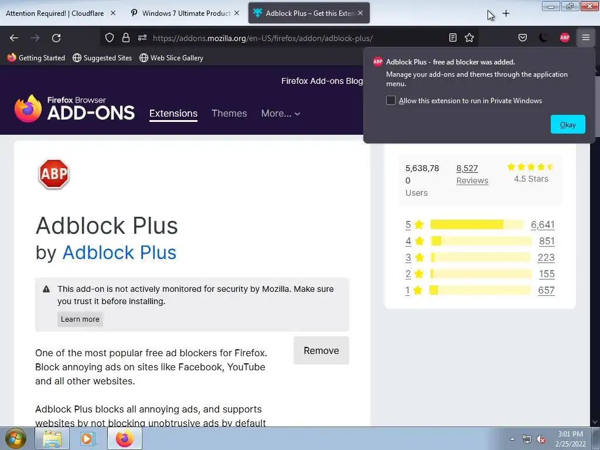This screenshot has width=600, height=450.
Task: Click Learn more about security warning
Action: click(80, 319)
